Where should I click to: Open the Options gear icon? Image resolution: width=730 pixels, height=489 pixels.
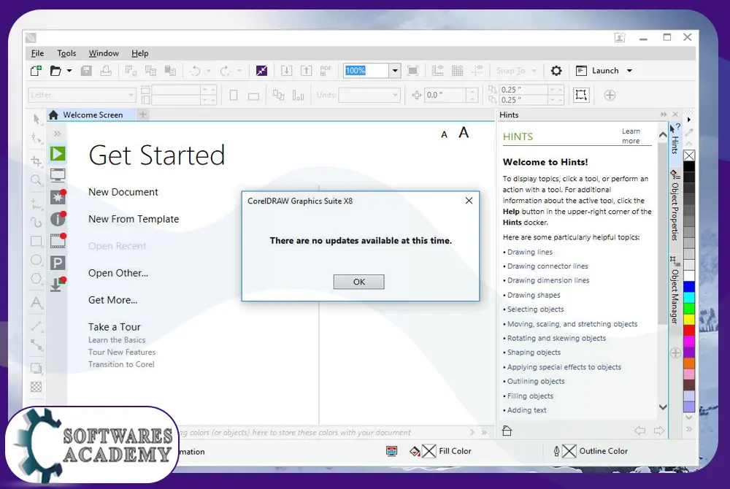click(x=556, y=71)
